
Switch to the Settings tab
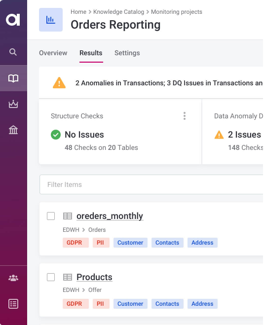pos(127,53)
